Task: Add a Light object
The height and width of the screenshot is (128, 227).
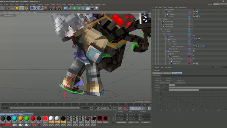Action: click(x=97, y=8)
